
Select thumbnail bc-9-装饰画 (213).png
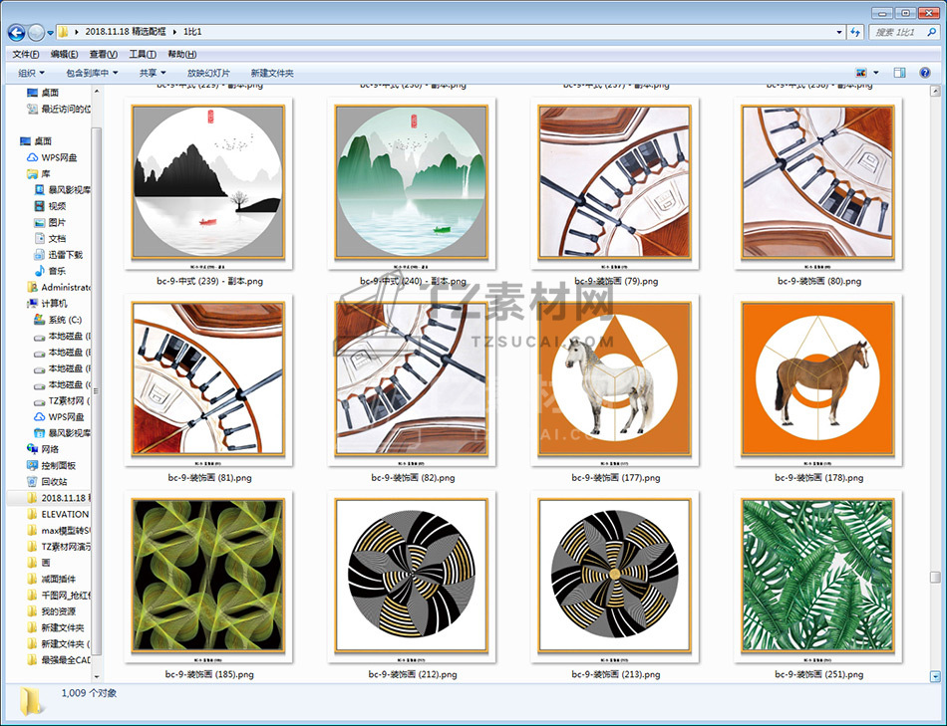pyautogui.click(x=615, y=577)
